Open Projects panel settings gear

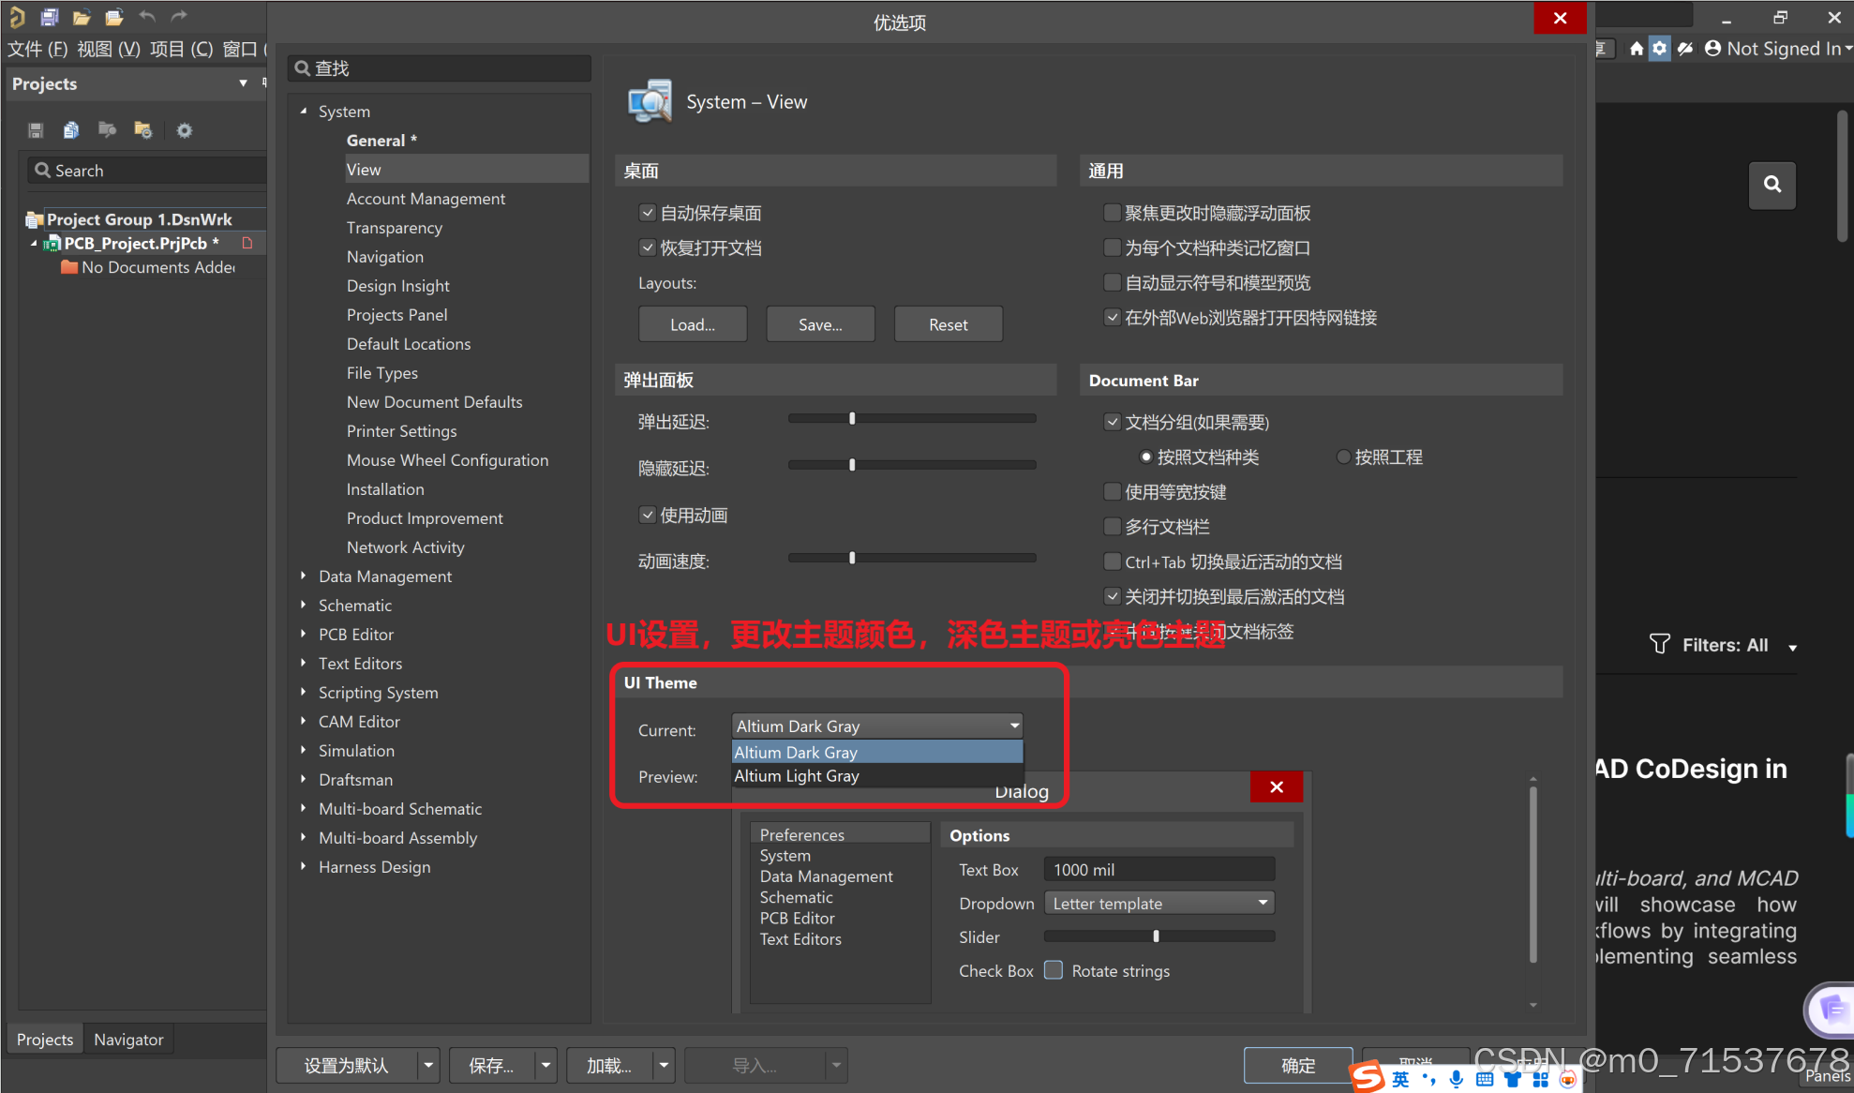coord(185,130)
